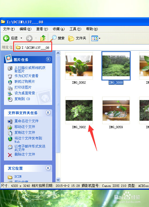This screenshot has height=207, width=149.
Task: Click the IMG_3888 file name label
Action: tap(116, 83)
